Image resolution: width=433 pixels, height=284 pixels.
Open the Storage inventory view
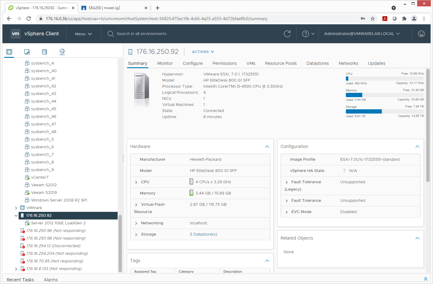pyautogui.click(x=44, y=52)
